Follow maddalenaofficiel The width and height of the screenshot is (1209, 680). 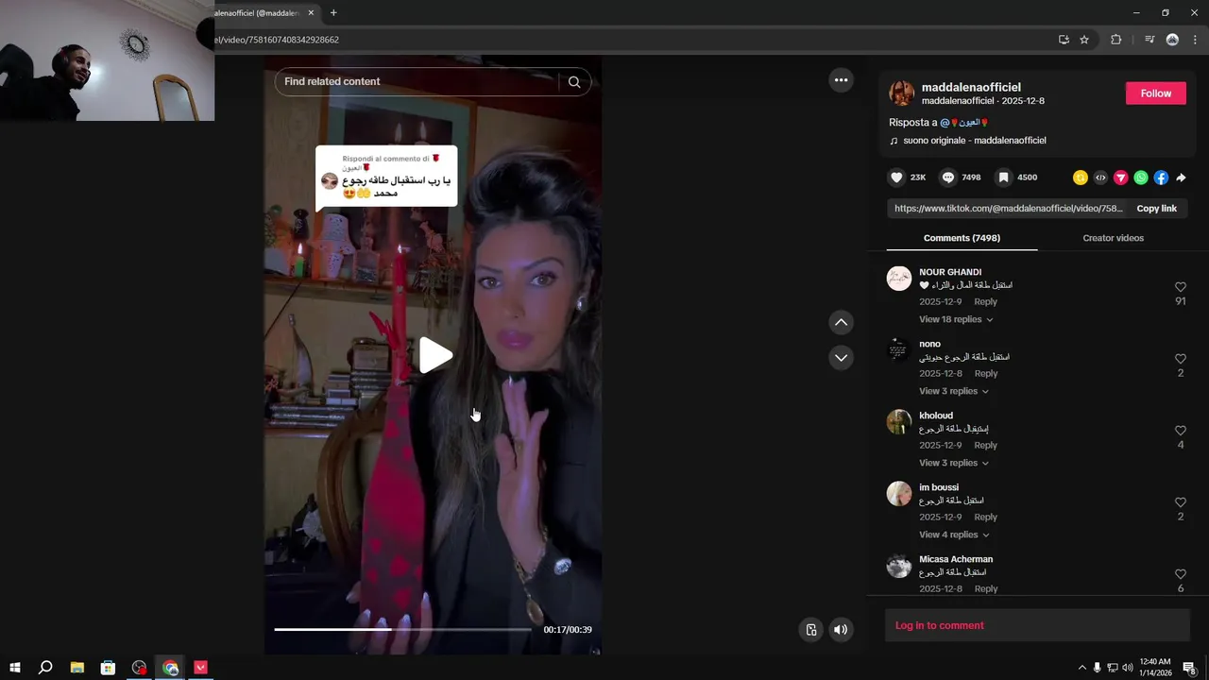click(x=1155, y=93)
